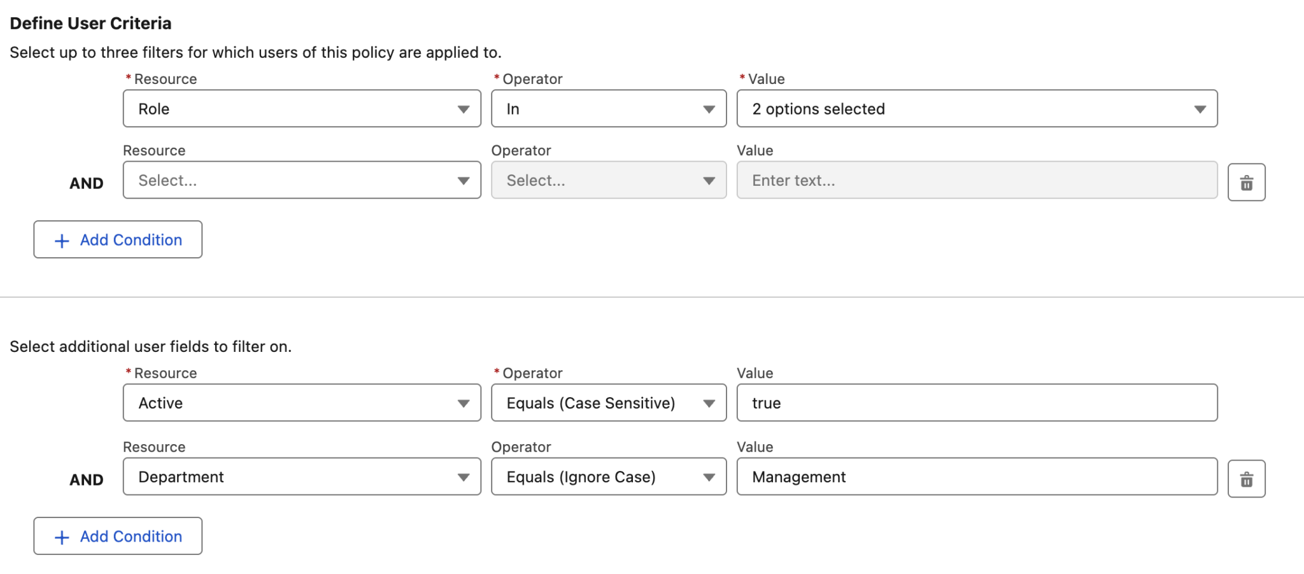This screenshot has width=1304, height=574.
Task: Click the chevron on the Active resource dropdown
Action: pyautogui.click(x=464, y=403)
